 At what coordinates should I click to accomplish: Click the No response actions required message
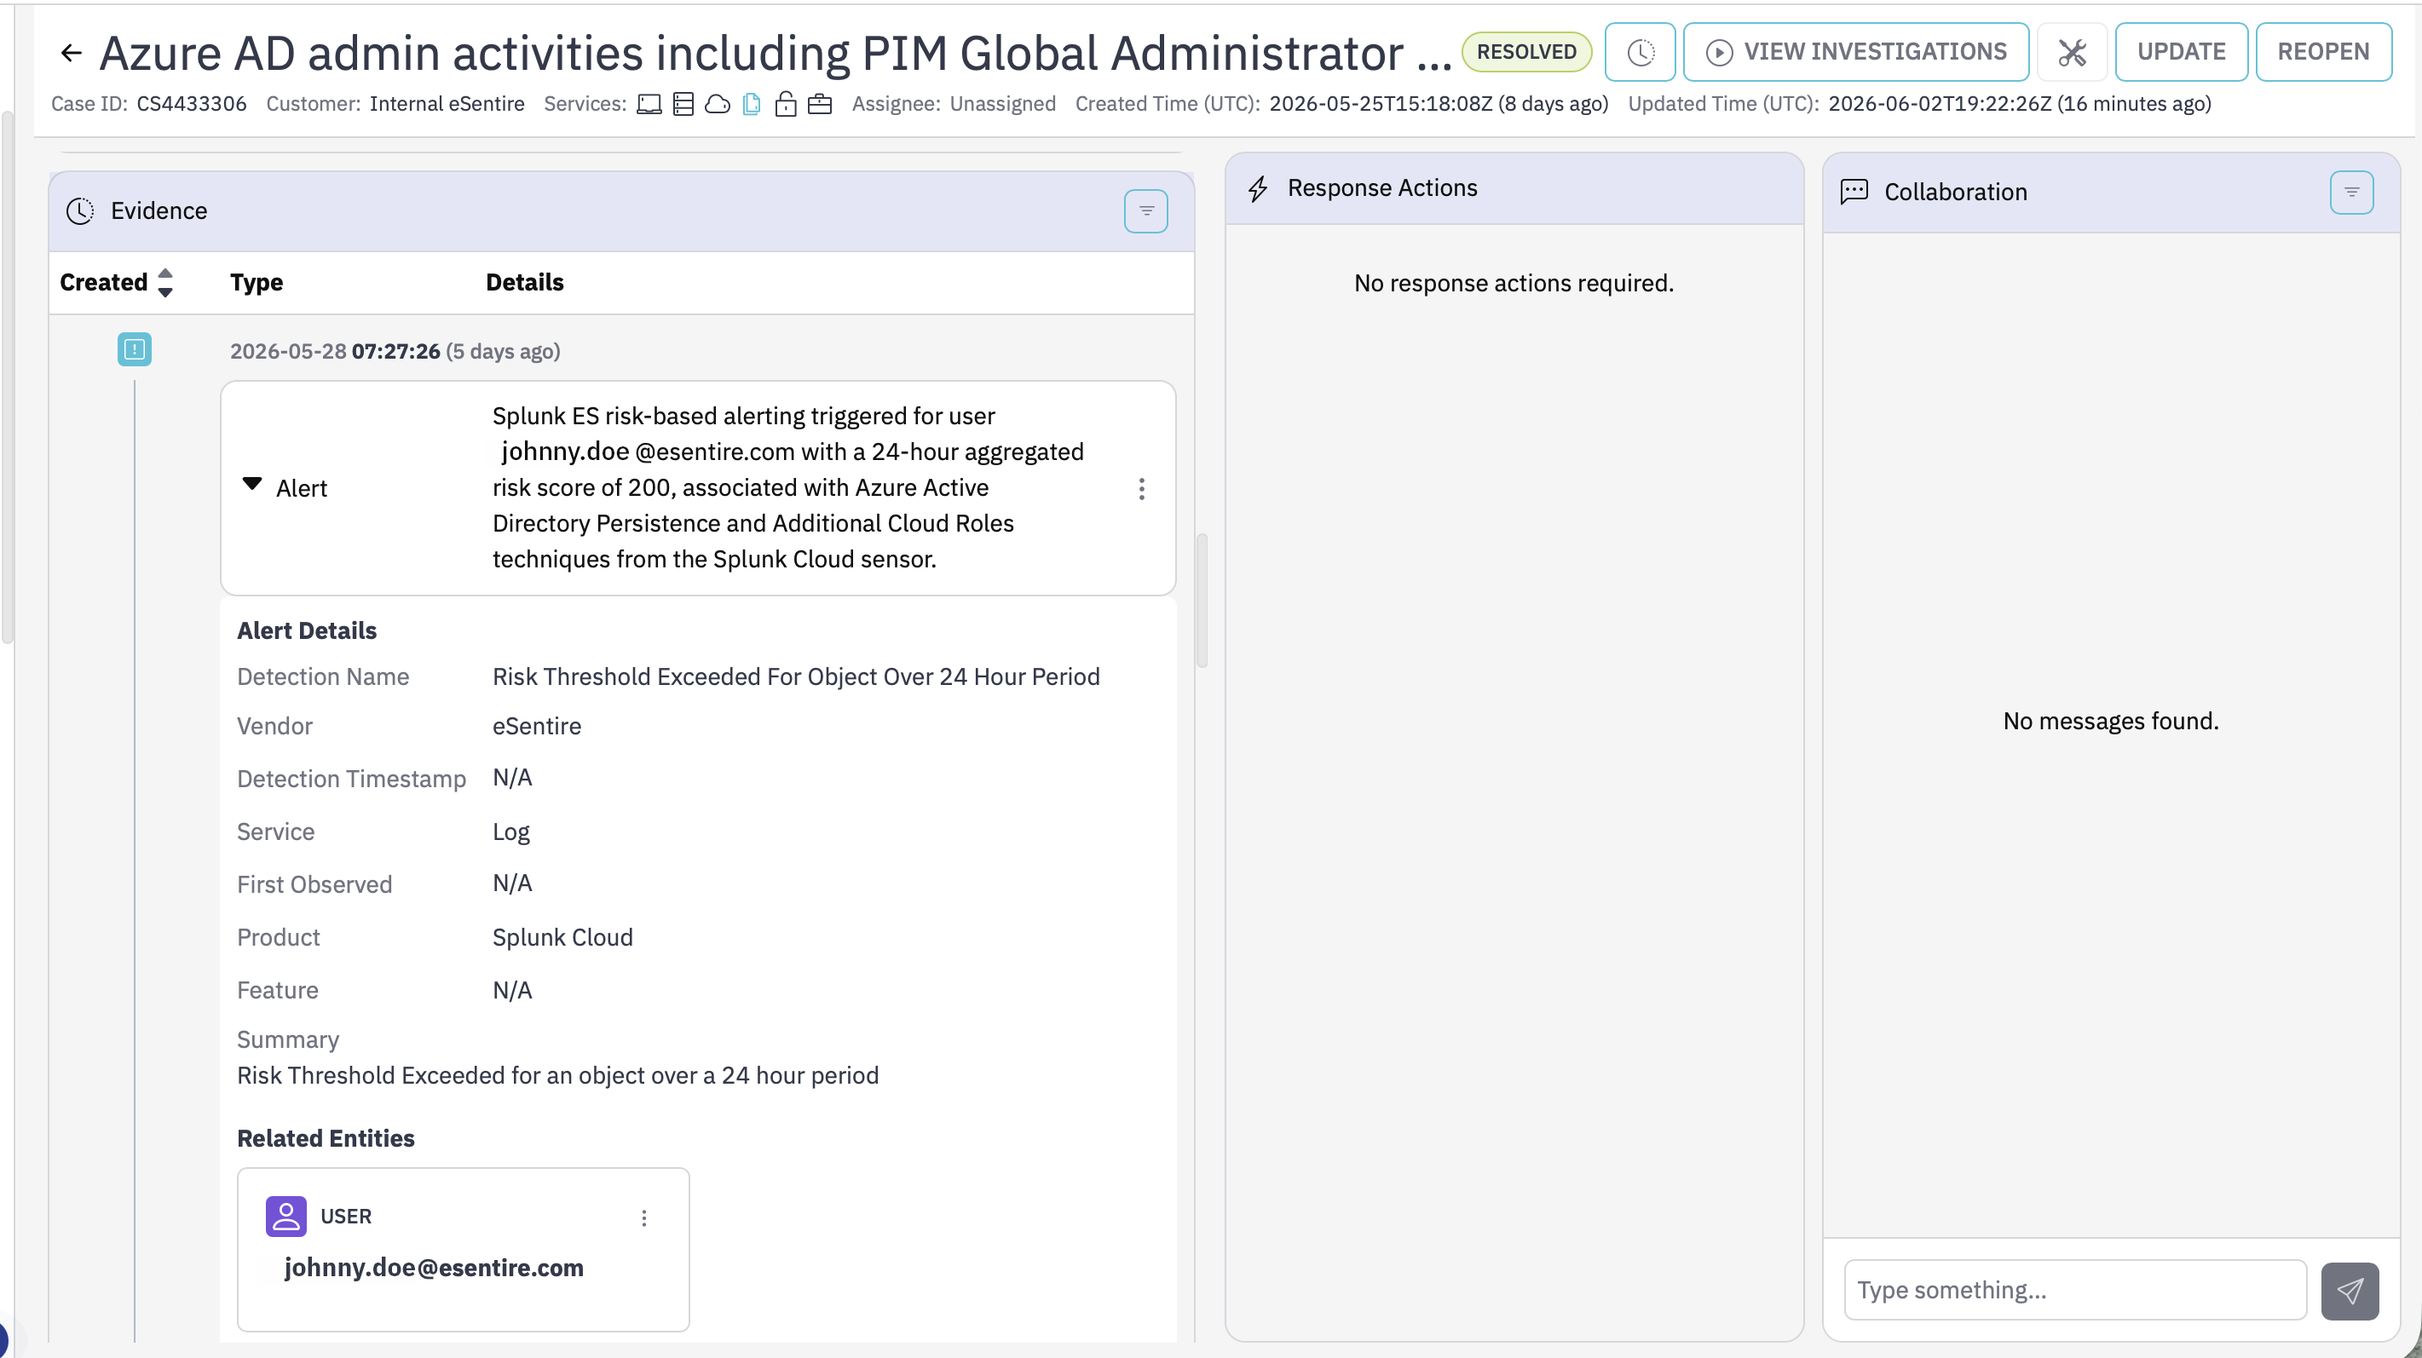click(1513, 283)
